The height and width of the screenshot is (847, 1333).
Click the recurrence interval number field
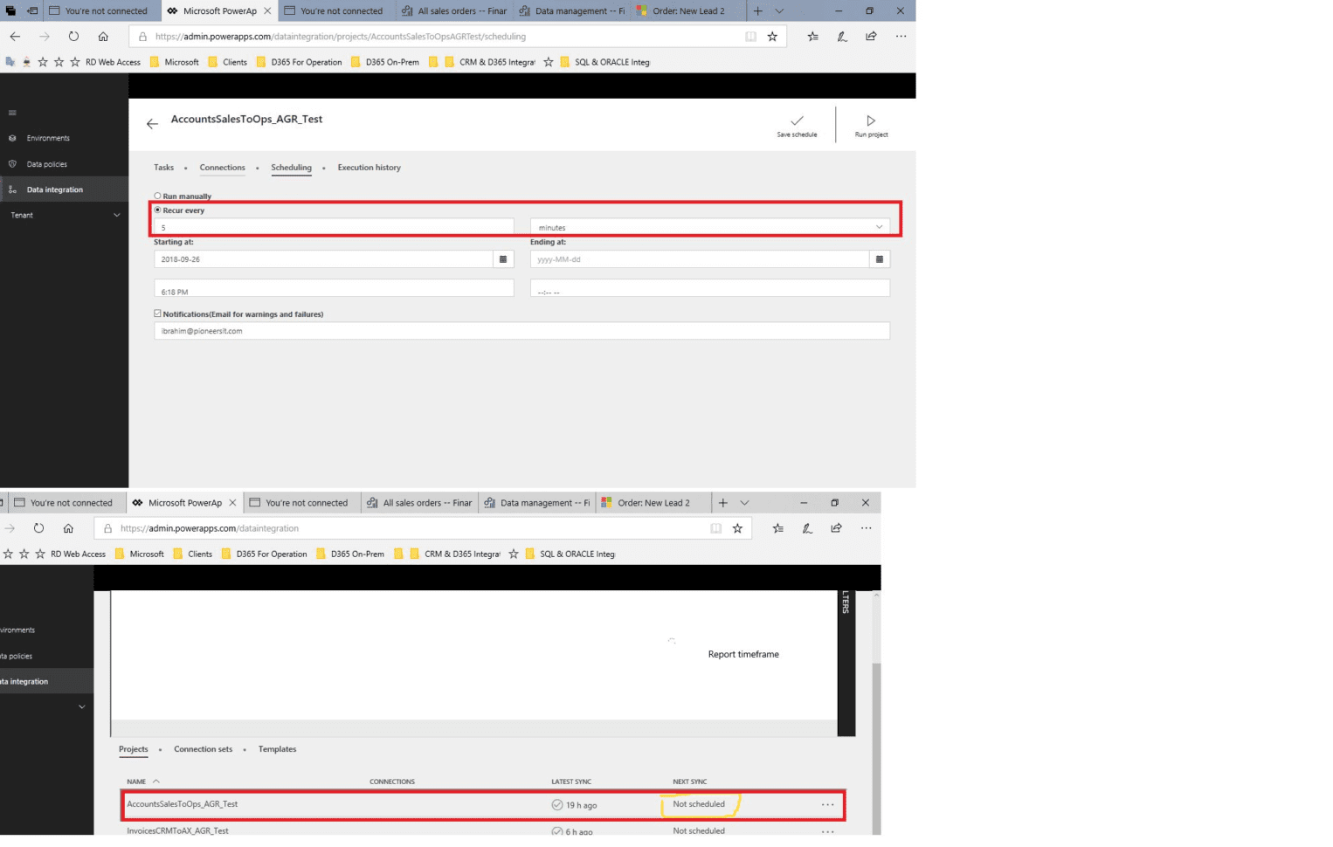pos(334,227)
